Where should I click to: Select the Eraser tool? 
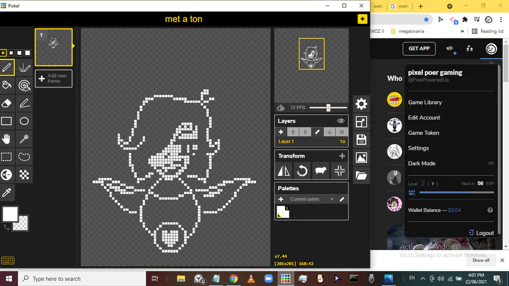[x=6, y=103]
